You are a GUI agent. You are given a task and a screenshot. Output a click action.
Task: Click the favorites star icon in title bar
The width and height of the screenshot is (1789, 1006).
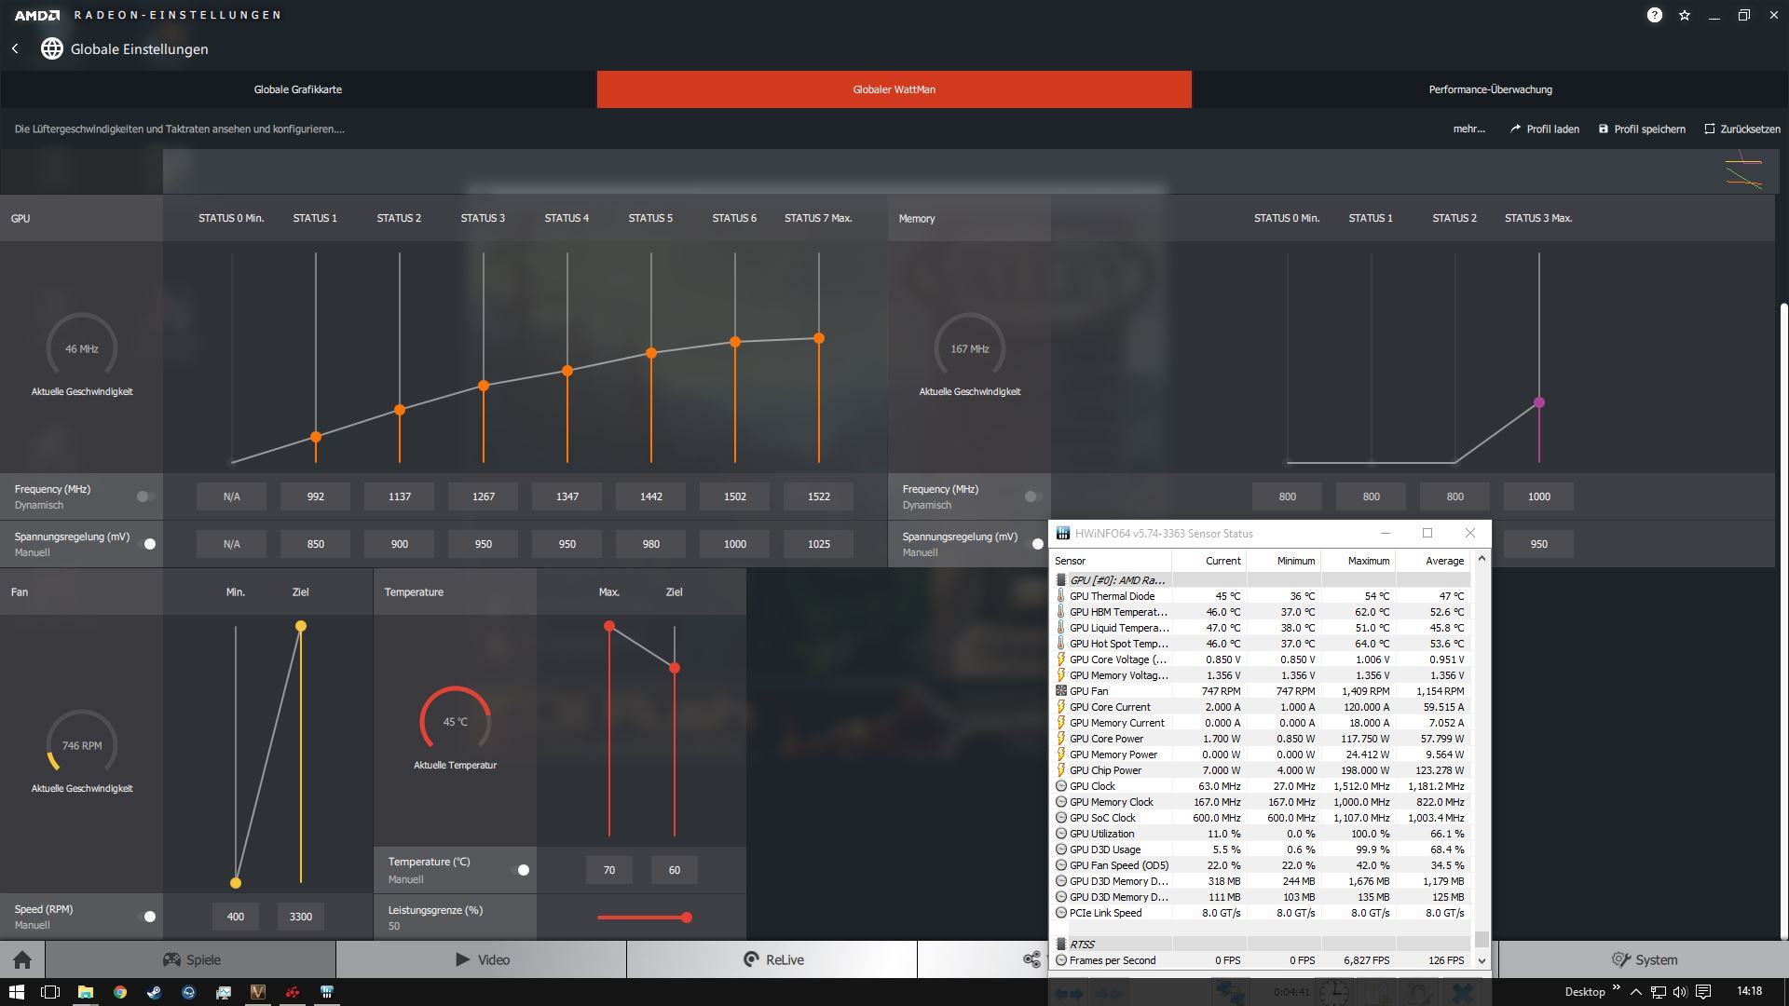pos(1685,15)
